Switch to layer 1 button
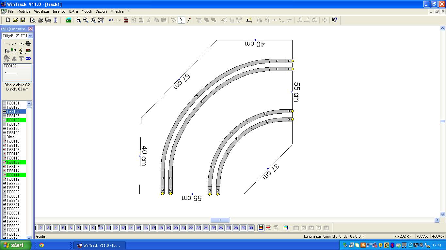The height and width of the screenshot is (250, 446). tap(35, 228)
